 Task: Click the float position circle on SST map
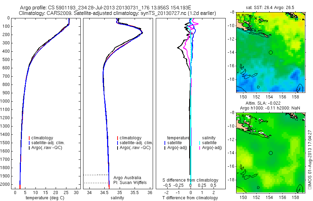pos(271,53)
